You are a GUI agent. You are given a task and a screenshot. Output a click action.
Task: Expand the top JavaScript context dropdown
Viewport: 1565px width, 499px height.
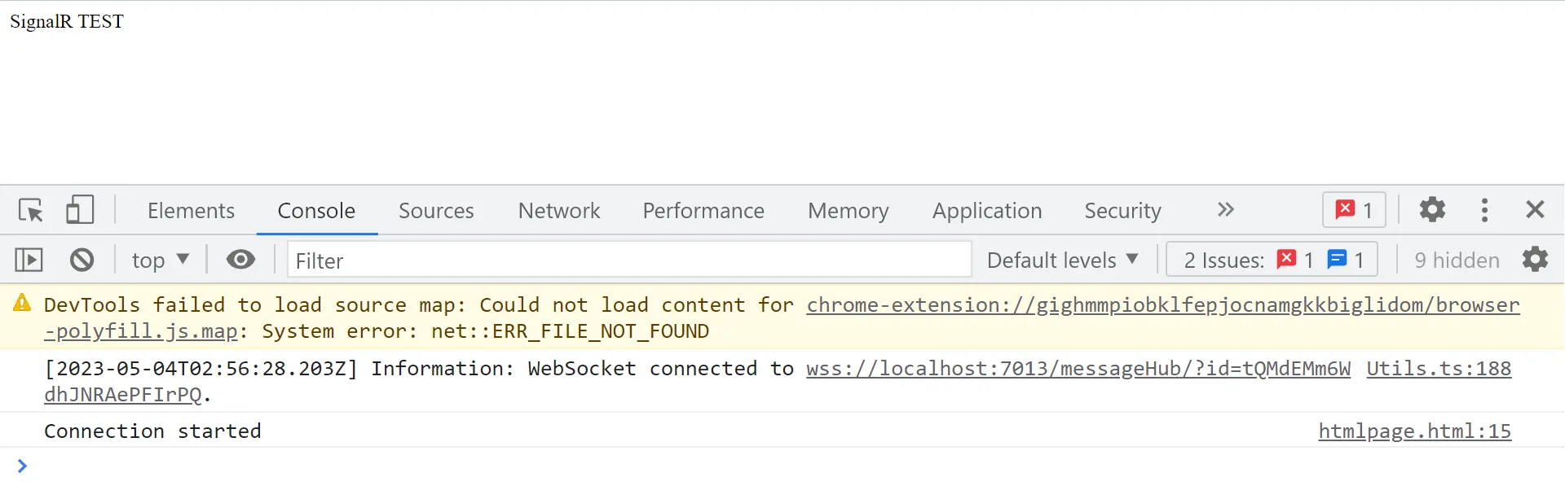point(161,260)
